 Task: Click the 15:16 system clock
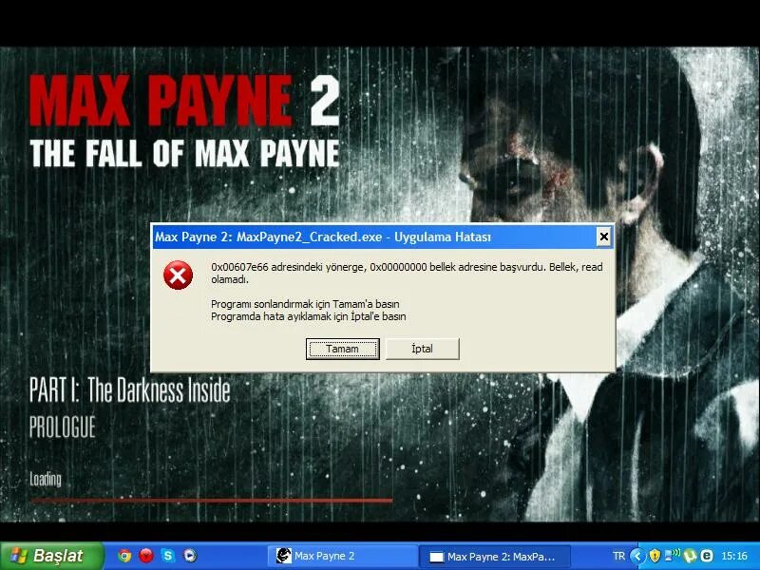tap(734, 556)
